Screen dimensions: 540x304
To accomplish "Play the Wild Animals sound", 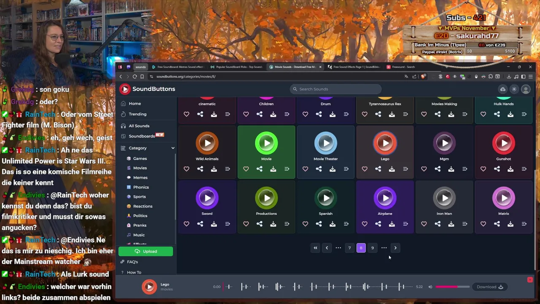I will coord(207,143).
